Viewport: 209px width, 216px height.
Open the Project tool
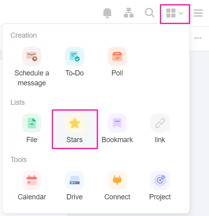click(x=160, y=185)
